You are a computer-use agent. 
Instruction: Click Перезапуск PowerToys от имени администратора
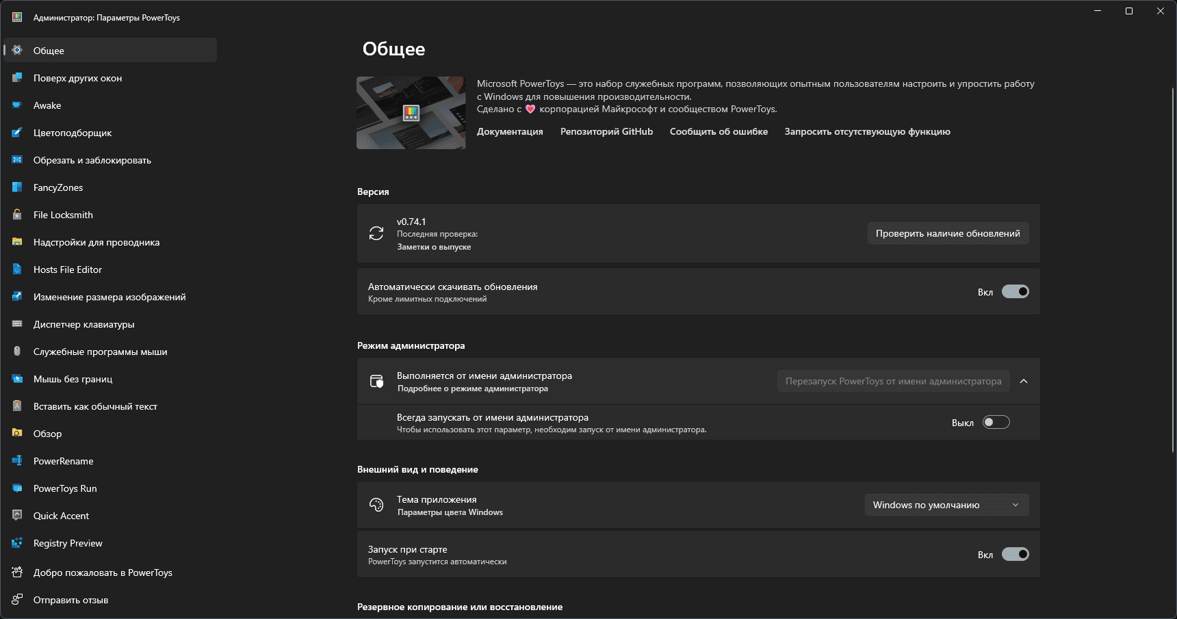coord(893,381)
